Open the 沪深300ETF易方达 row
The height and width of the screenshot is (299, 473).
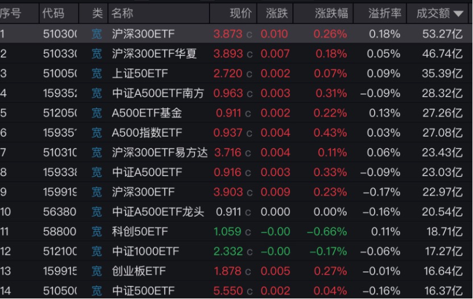click(236, 152)
